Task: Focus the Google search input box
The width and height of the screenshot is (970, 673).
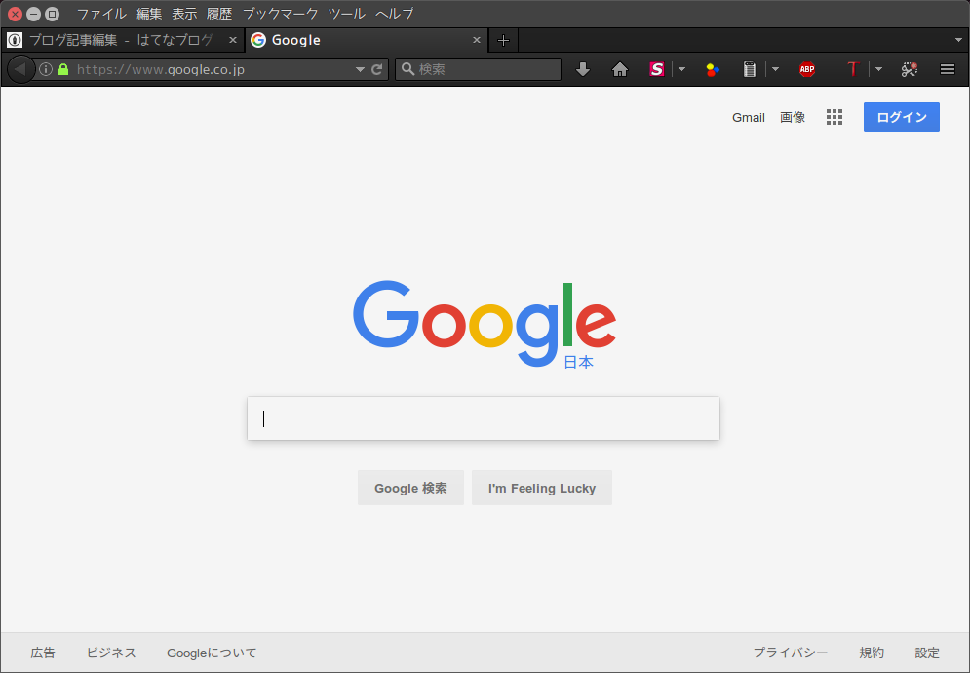Action: pyautogui.click(x=484, y=418)
